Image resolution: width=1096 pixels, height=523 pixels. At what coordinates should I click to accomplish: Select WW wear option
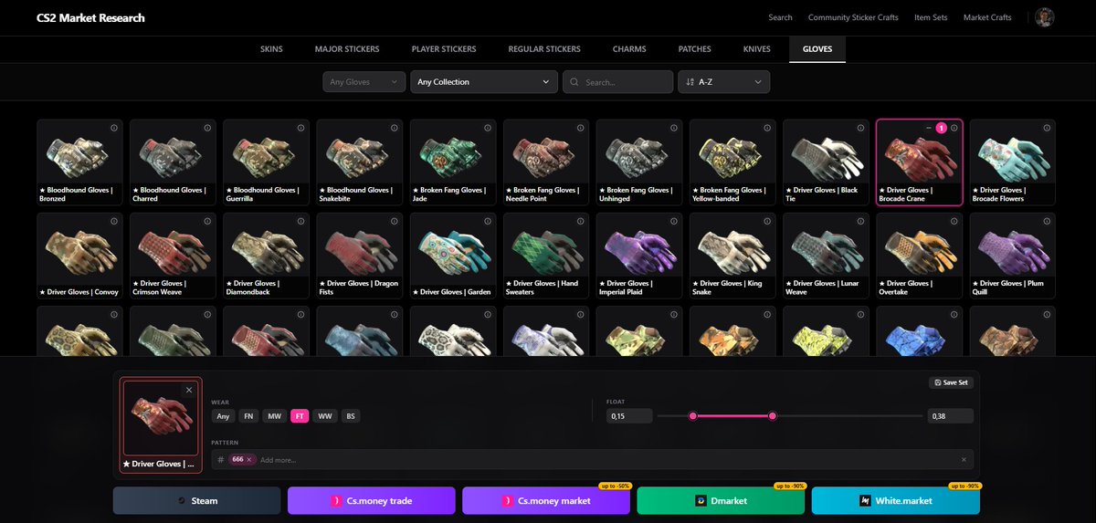pyautogui.click(x=325, y=416)
